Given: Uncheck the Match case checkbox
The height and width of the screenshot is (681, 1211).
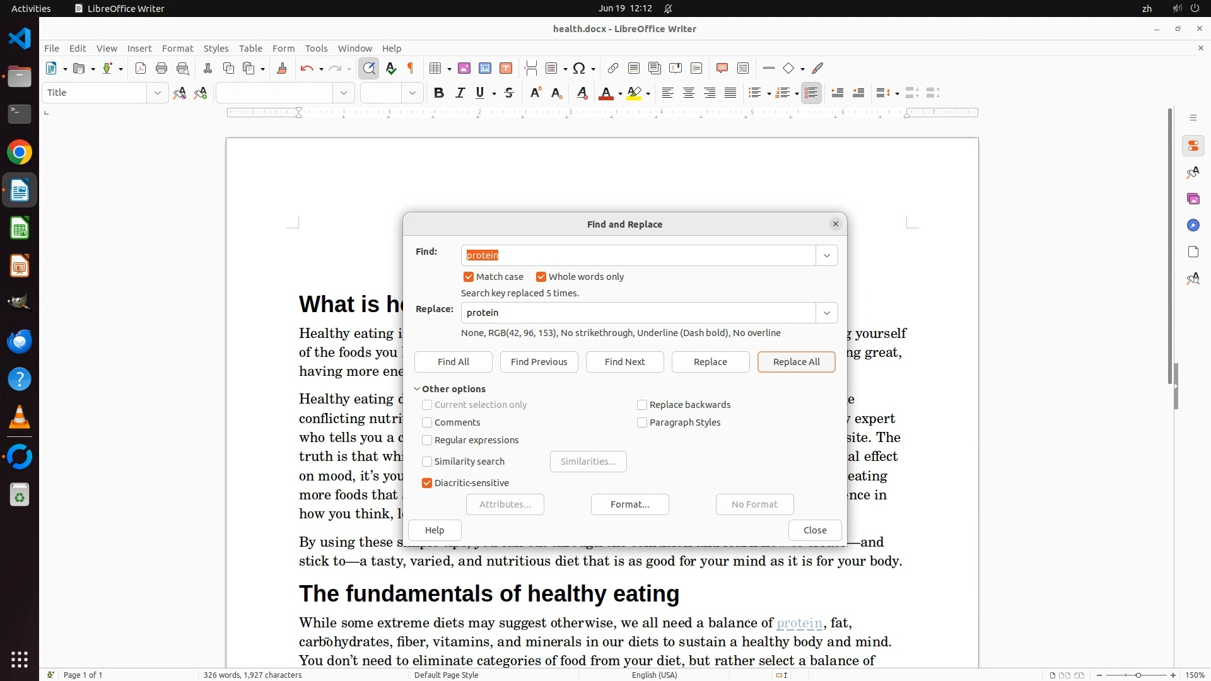Looking at the screenshot, I should (469, 277).
